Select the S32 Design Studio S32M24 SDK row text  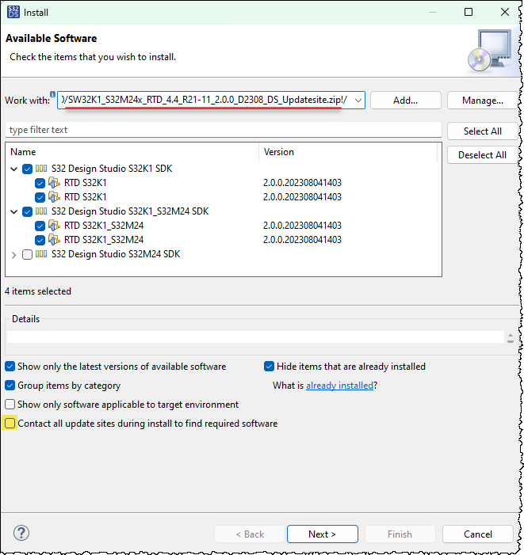click(x=116, y=254)
